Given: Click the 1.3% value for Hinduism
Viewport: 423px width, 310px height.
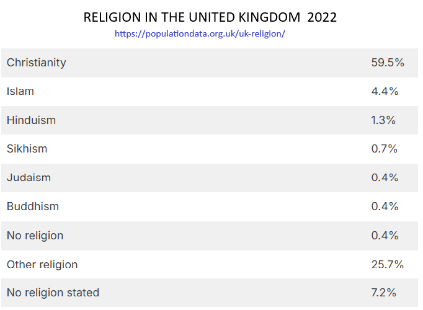Looking at the screenshot, I should pos(383,120).
